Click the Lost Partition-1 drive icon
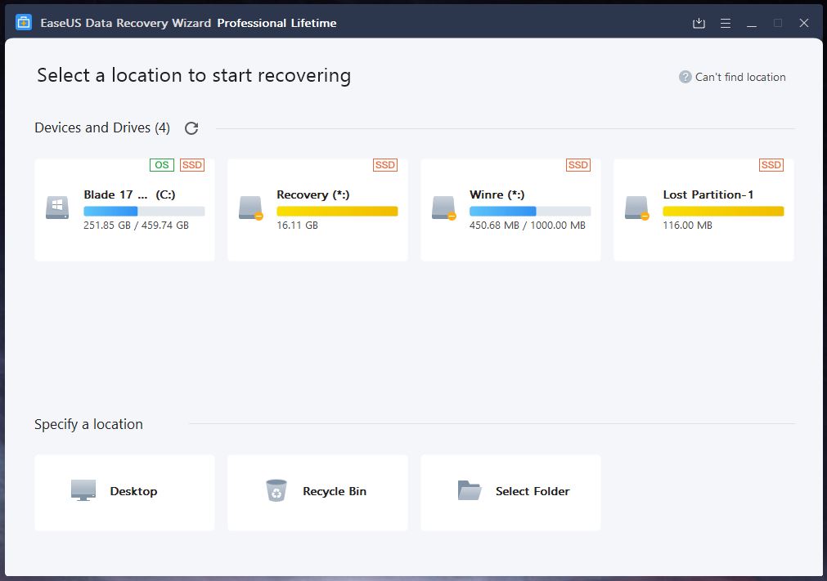This screenshot has width=827, height=581. pos(636,208)
